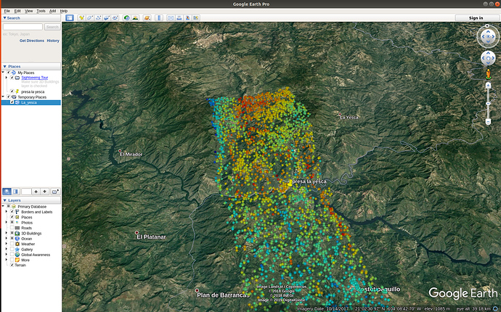Click the Add Image Overlay icon

click(x=107, y=18)
